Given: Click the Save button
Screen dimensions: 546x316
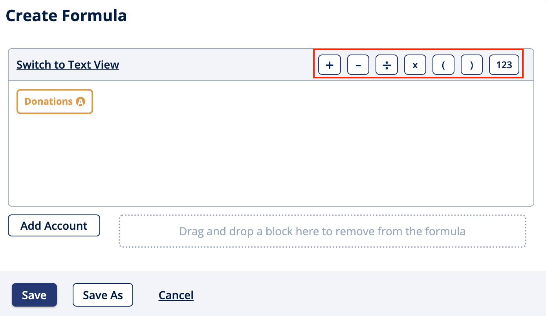Looking at the screenshot, I should click(34, 295).
